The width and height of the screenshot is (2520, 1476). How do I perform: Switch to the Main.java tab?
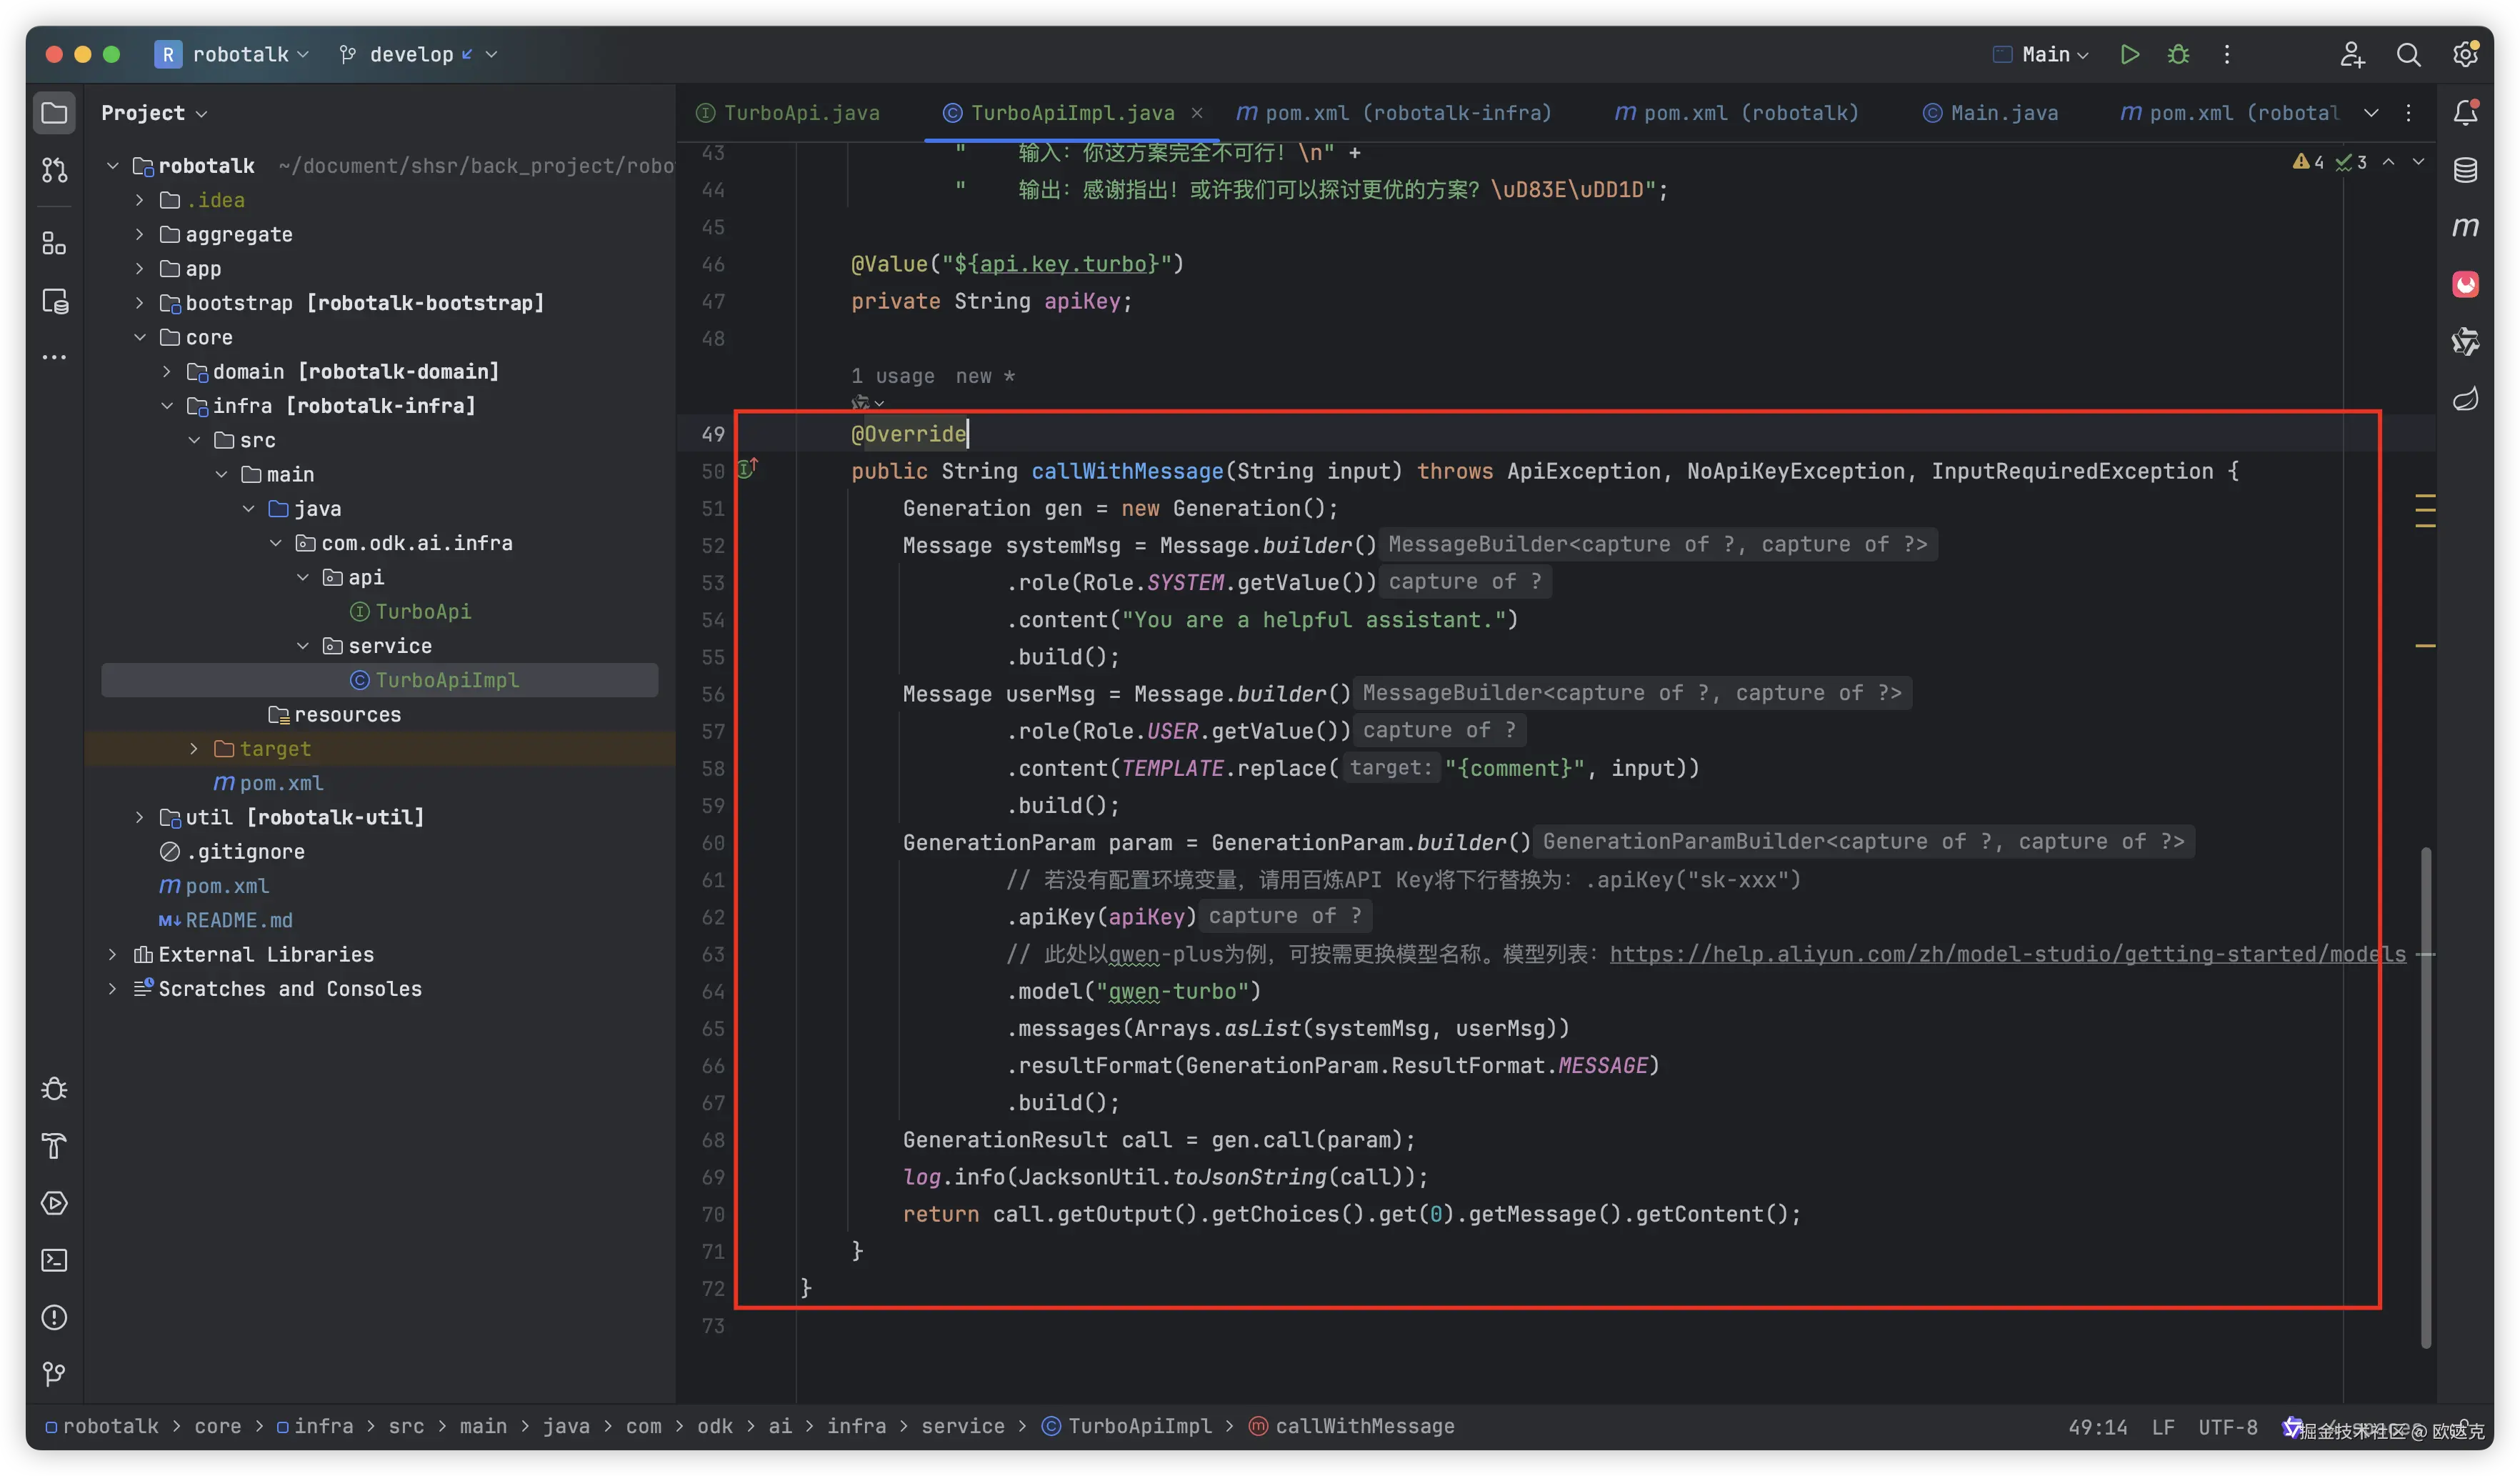click(2003, 113)
